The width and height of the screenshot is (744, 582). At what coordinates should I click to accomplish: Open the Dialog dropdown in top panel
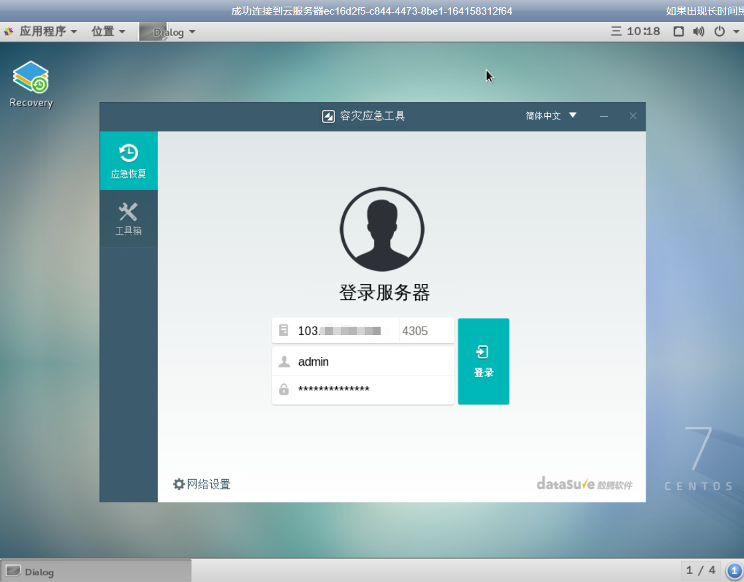(x=169, y=31)
